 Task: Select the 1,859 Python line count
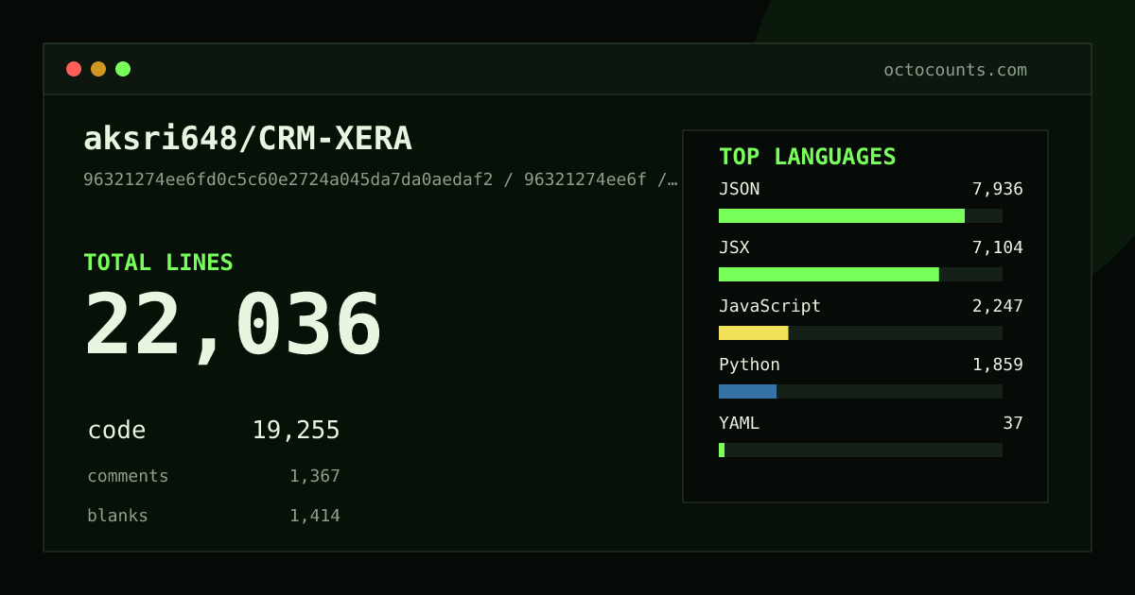(998, 365)
